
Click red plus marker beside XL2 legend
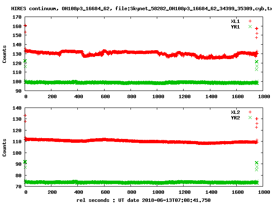pyautogui.click(x=250, y=112)
